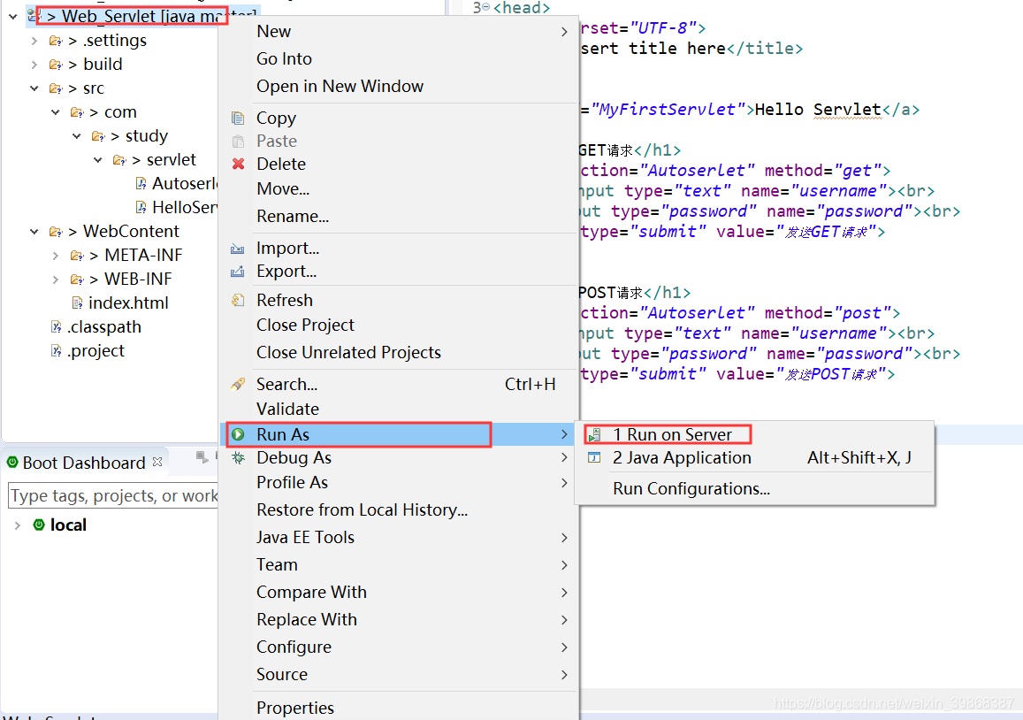Click the .settings folder icon
1023x720 pixels.
[x=56, y=41]
